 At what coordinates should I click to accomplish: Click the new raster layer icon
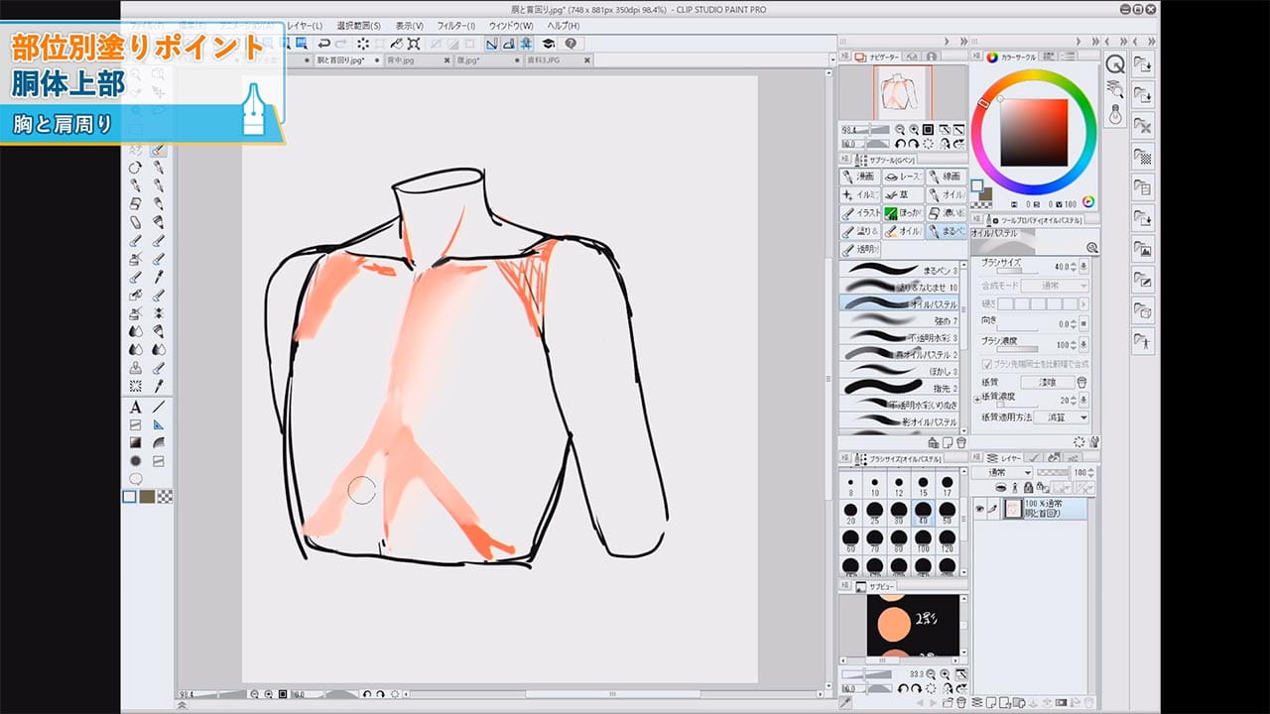(x=990, y=702)
